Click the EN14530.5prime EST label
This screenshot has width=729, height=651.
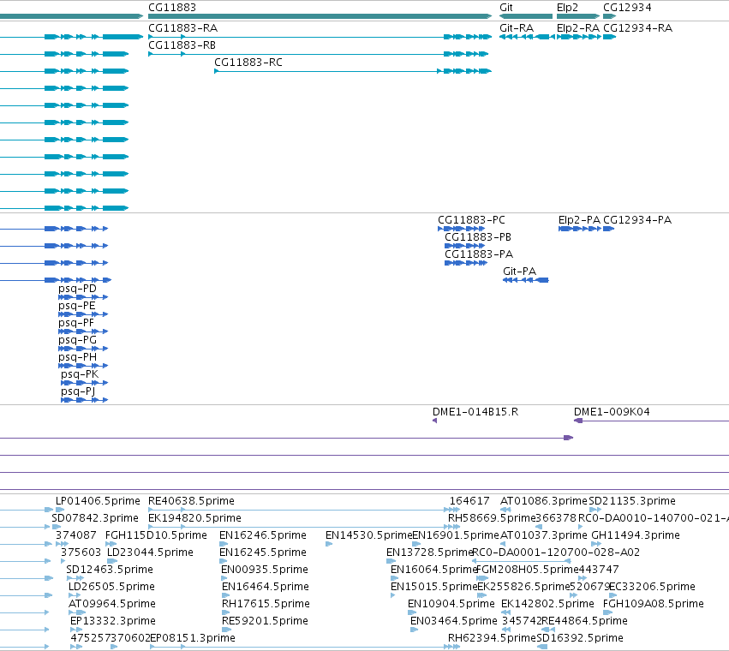pos(368,535)
